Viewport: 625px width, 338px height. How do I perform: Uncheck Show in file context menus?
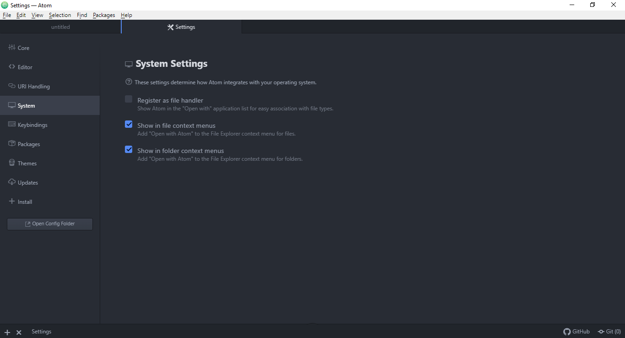point(129,124)
